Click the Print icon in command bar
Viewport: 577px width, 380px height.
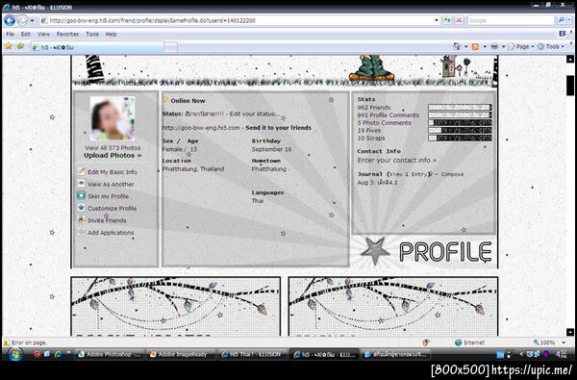click(x=494, y=47)
